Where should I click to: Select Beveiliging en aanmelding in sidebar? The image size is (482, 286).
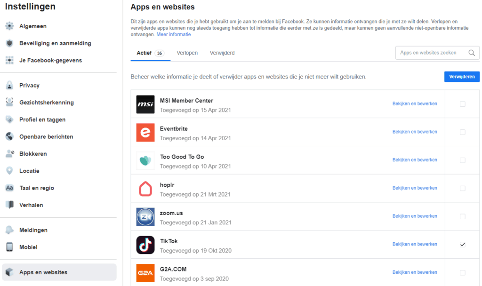pyautogui.click(x=55, y=43)
